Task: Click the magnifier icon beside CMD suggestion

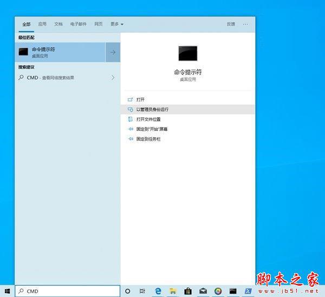Action: 21,78
